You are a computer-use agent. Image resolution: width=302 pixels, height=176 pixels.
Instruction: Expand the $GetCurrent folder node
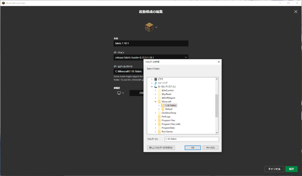tap(155, 91)
